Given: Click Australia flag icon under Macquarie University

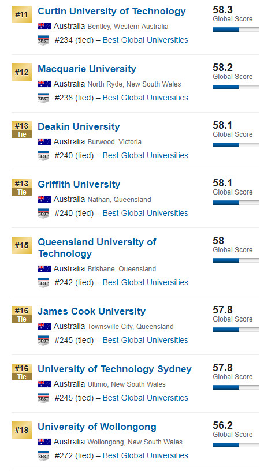Looking at the screenshot, I should tap(44, 84).
